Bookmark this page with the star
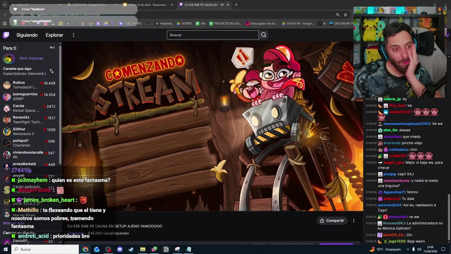Screen dimensions: 451x254 [346, 15]
